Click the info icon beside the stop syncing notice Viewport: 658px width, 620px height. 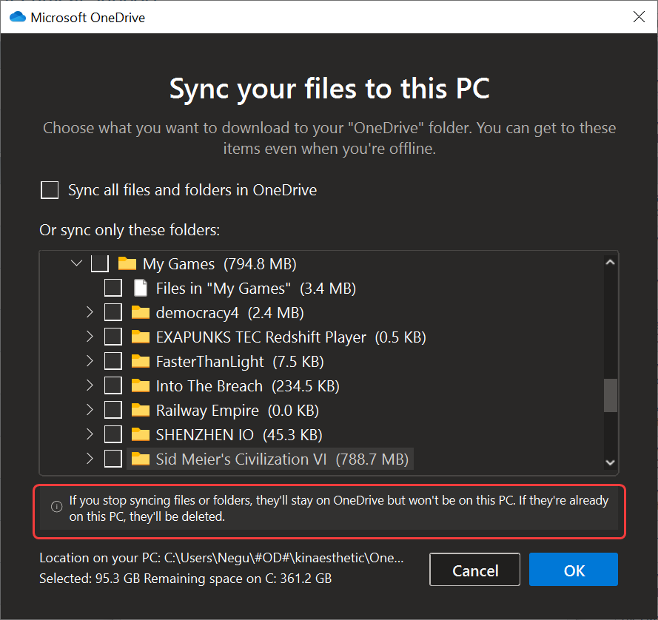(57, 507)
